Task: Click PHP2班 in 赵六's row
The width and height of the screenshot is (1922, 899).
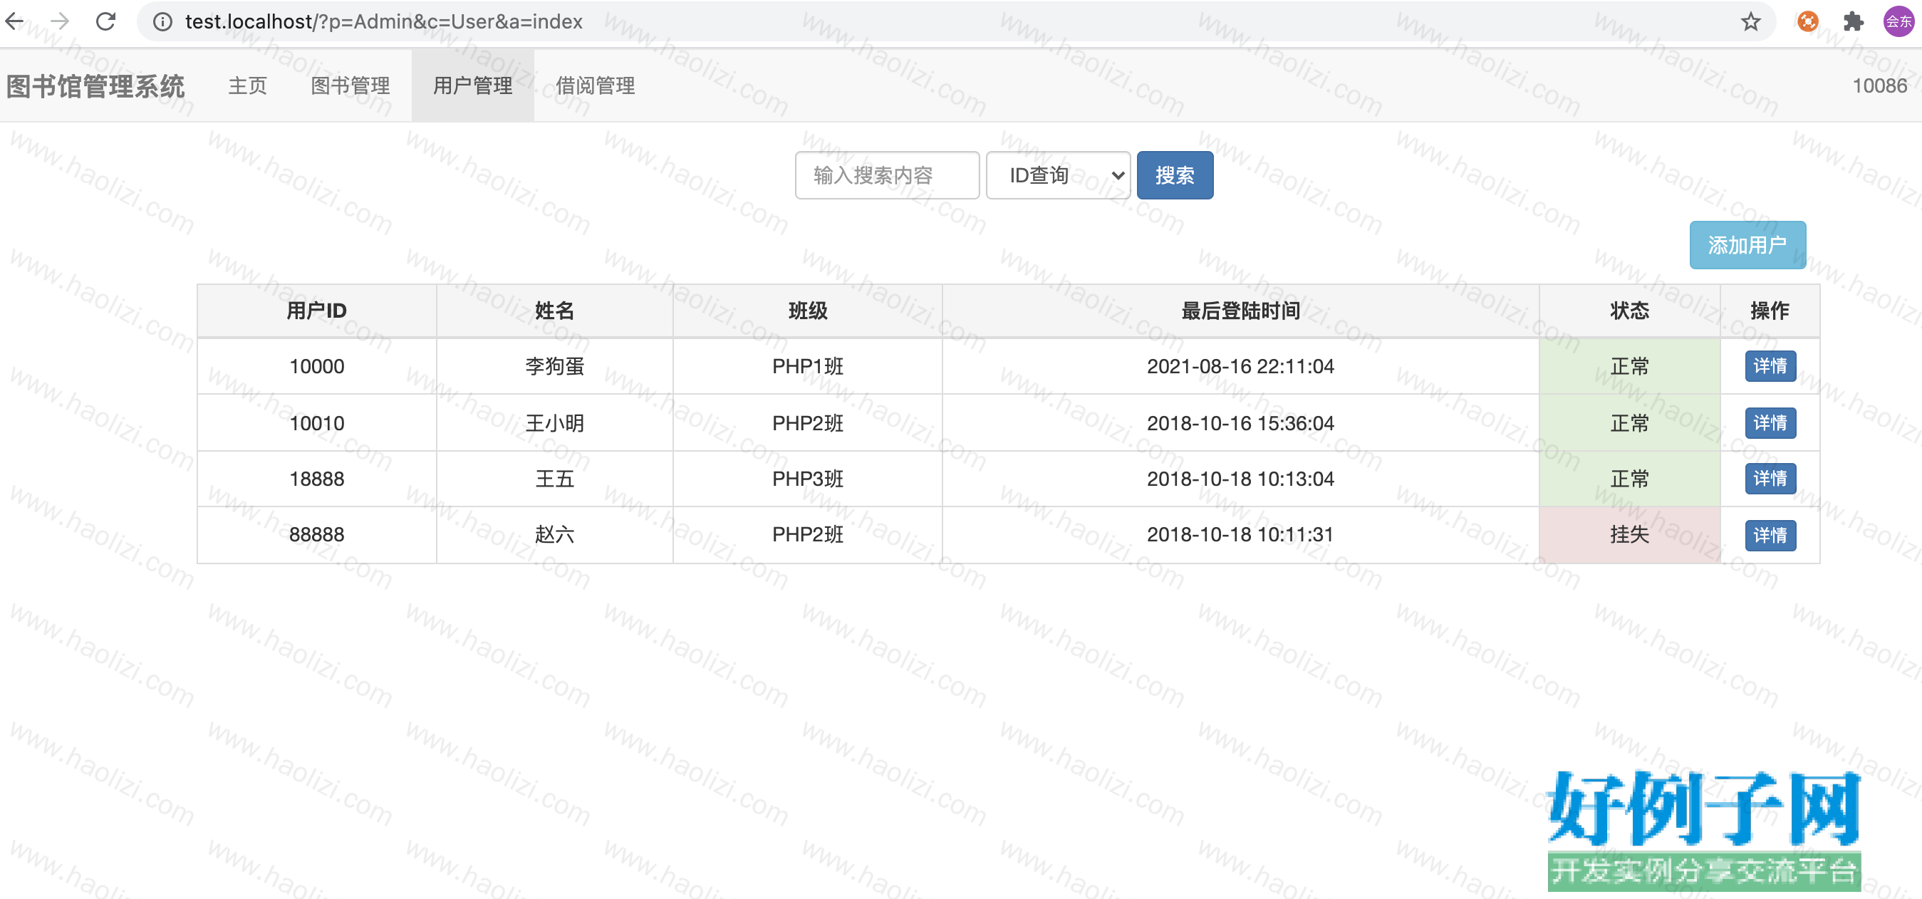Action: [x=807, y=534]
